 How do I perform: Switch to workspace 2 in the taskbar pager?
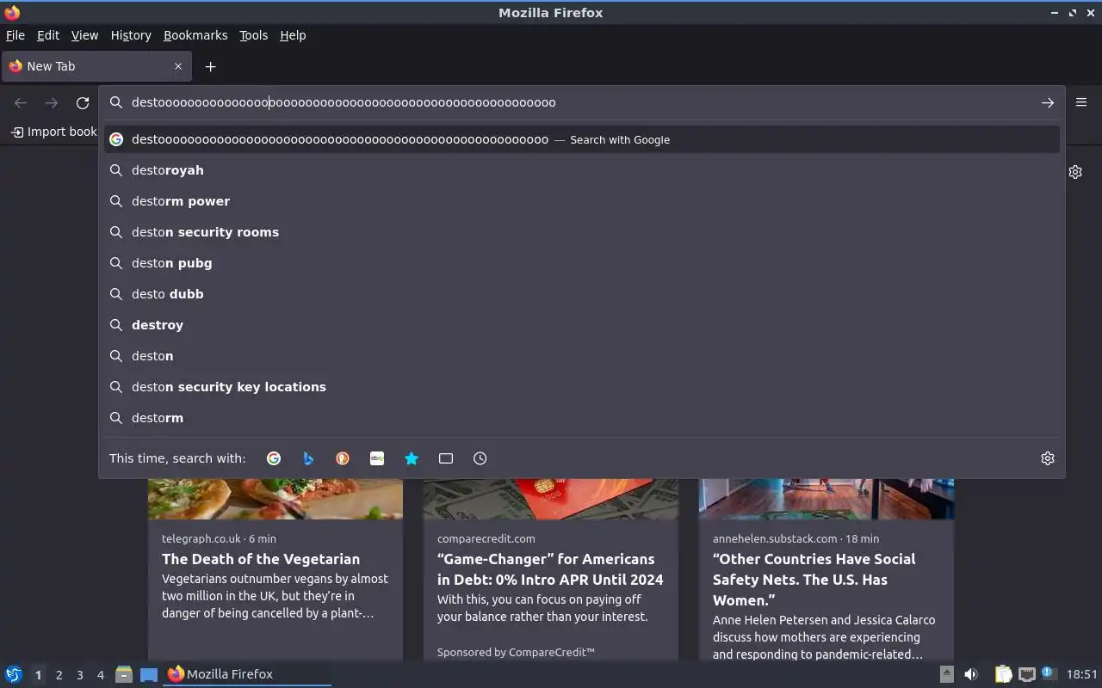coord(59,675)
